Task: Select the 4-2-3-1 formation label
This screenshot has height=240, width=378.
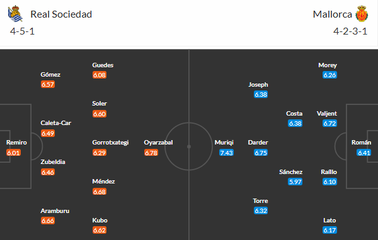Action: tap(350, 31)
